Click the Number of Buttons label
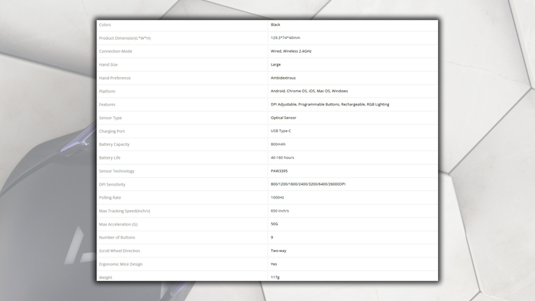535x301 pixels. 117,238
